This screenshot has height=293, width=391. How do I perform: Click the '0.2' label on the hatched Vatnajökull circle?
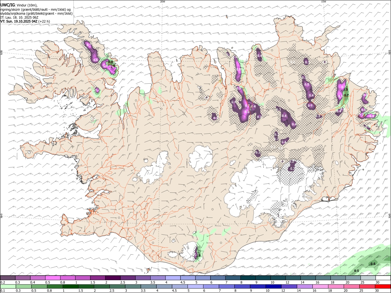[292, 168]
